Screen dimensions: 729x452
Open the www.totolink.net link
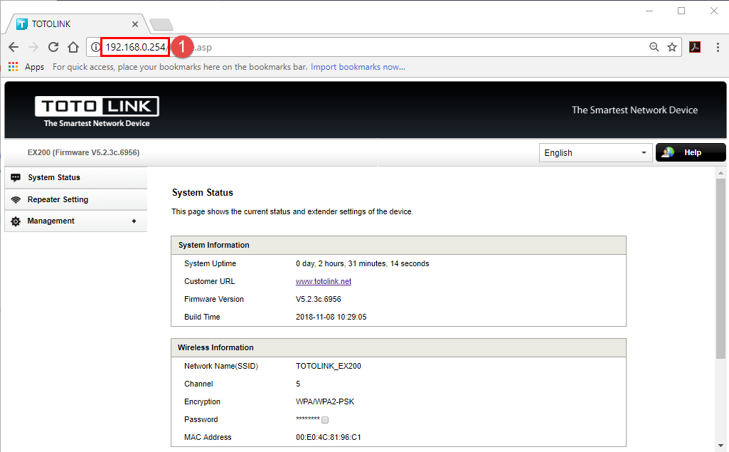coord(324,281)
